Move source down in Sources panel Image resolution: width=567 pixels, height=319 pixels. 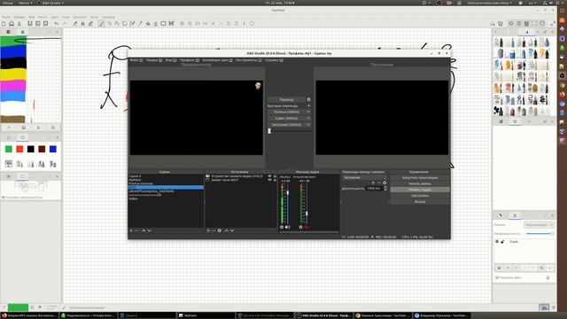pyautogui.click(x=232, y=230)
